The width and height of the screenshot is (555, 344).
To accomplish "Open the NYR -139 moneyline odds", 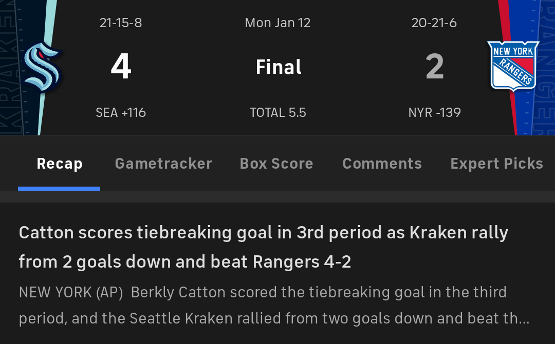I will (x=434, y=112).
